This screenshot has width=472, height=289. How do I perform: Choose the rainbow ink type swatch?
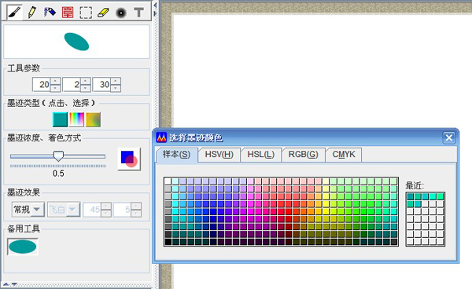(x=77, y=119)
